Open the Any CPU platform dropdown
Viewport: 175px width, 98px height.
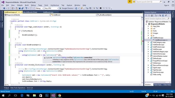[x=57, y=8]
